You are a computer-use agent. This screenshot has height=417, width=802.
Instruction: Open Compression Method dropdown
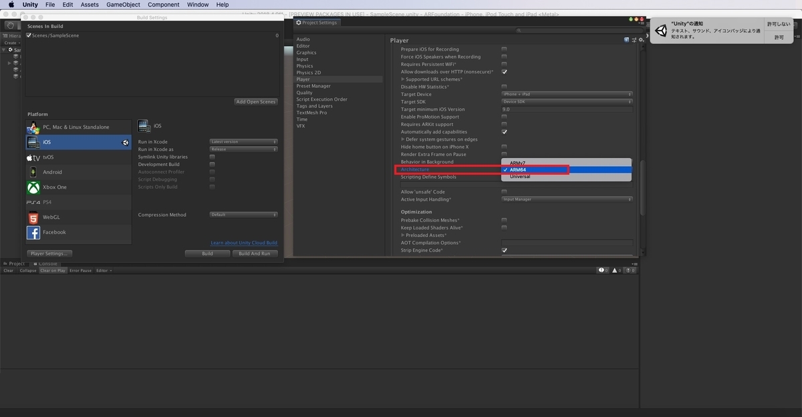tap(243, 215)
